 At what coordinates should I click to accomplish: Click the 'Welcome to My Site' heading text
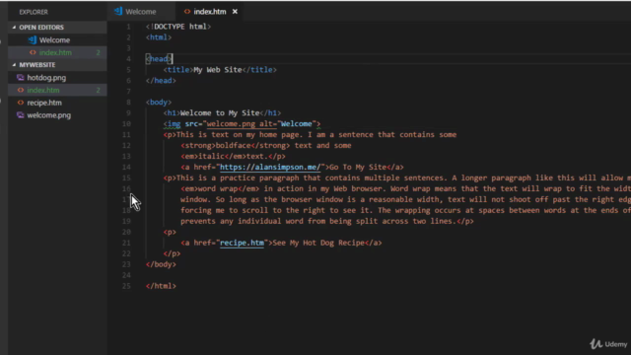tap(220, 112)
